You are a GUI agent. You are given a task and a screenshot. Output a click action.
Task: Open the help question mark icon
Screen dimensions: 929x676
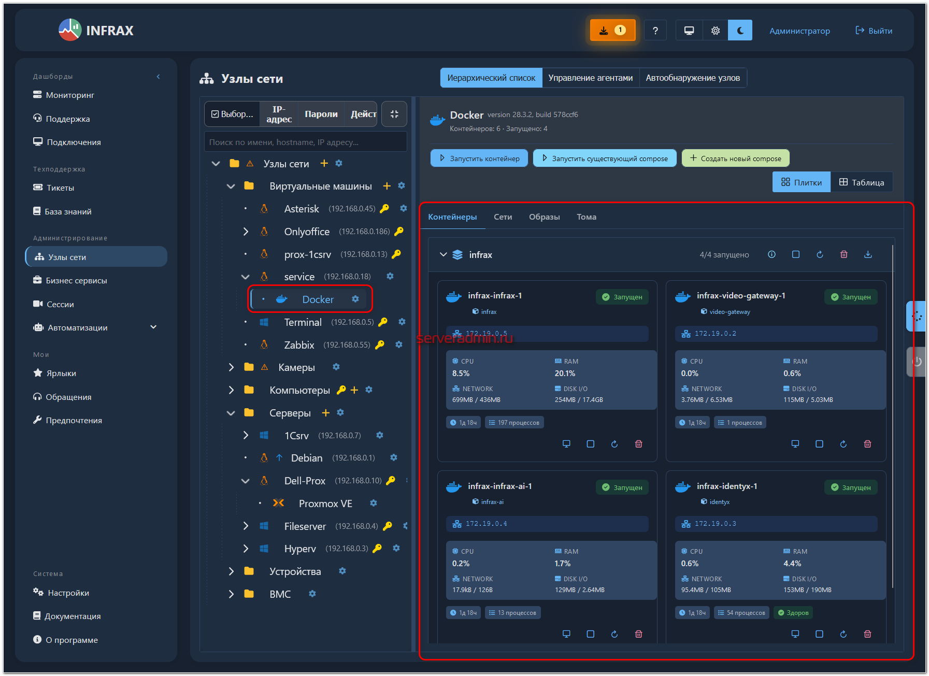coord(655,31)
